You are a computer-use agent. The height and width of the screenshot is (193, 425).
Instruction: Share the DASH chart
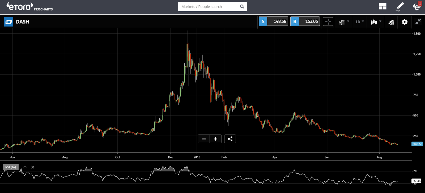[x=230, y=139]
